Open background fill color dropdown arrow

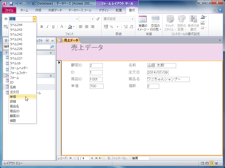pyautogui.click(x=74, y=26)
